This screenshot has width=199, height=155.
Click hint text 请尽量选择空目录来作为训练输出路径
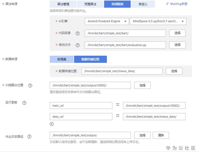[76, 92]
